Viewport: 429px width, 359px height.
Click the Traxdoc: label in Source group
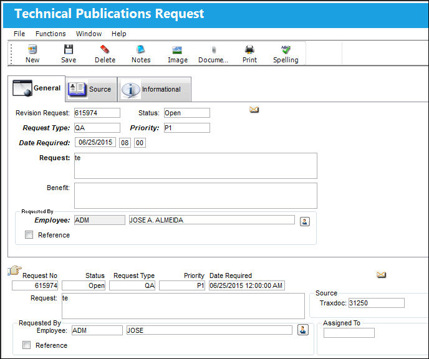[333, 303]
